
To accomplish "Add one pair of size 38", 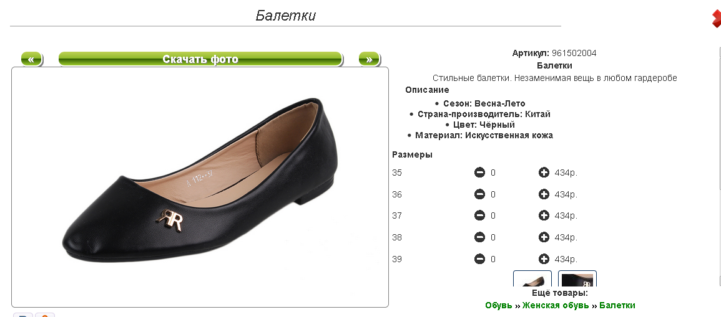I will pos(544,237).
